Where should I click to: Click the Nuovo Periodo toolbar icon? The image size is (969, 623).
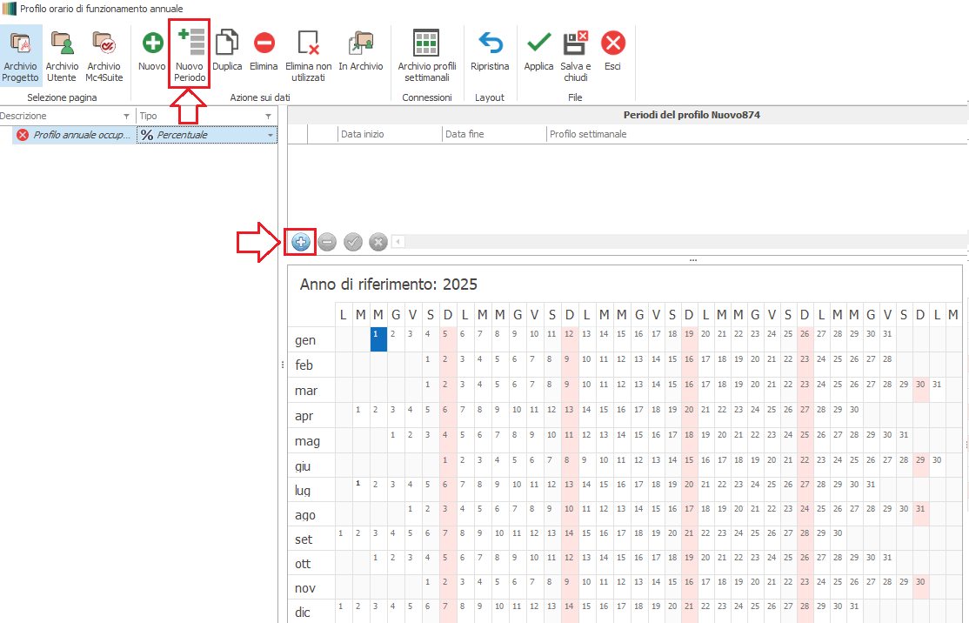(190, 44)
